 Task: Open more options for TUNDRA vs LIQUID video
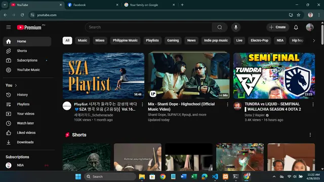313,105
